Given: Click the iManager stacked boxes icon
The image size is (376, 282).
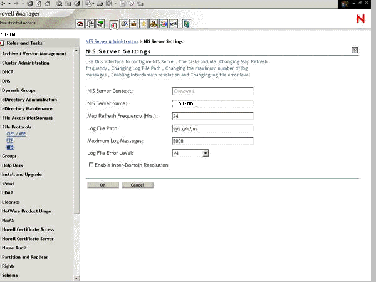Looking at the screenshot, I should [x=154, y=24].
